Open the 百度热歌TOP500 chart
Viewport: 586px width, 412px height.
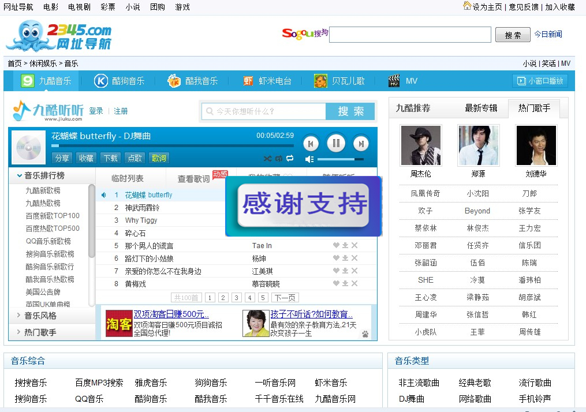[x=53, y=229]
